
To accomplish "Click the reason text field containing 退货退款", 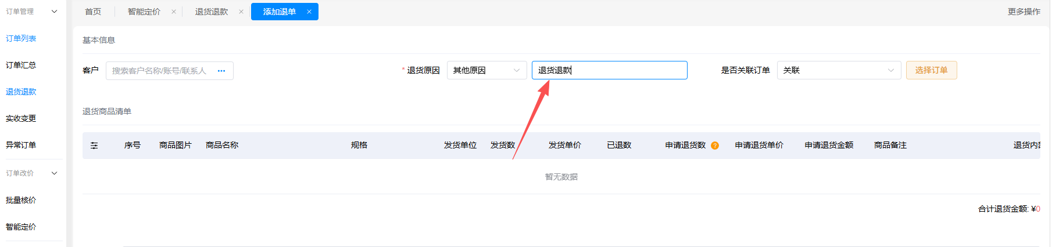I will (x=609, y=70).
